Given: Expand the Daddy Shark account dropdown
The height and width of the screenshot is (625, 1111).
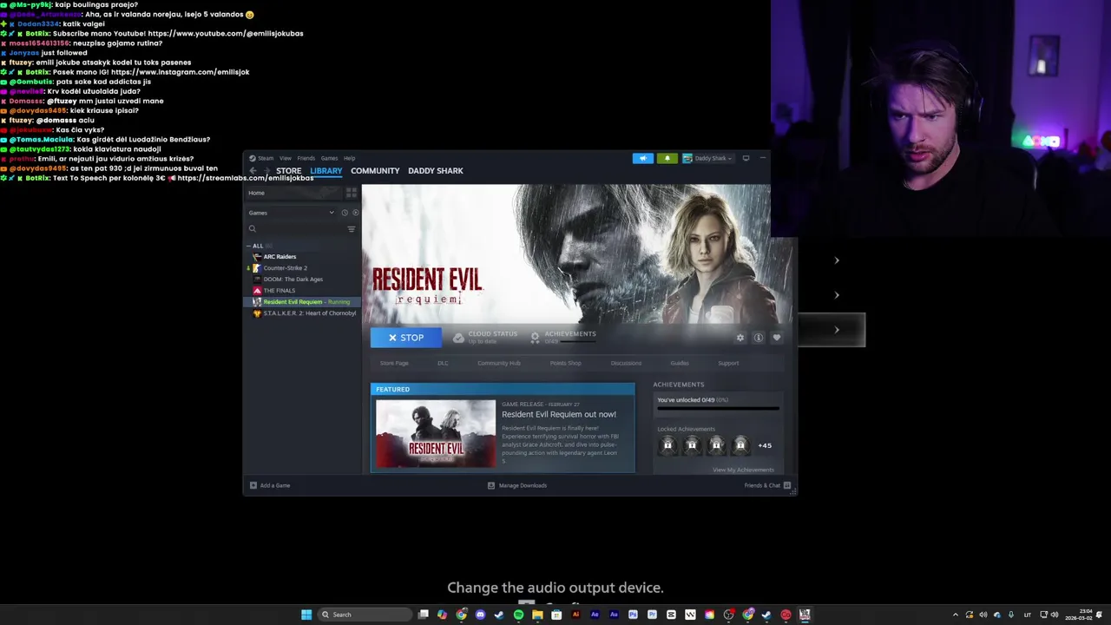Looking at the screenshot, I should pyautogui.click(x=708, y=158).
